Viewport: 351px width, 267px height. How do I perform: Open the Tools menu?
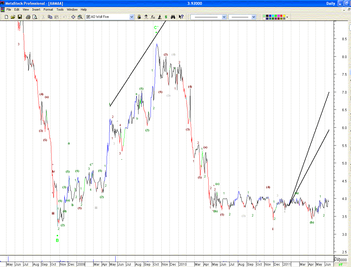click(60, 9)
